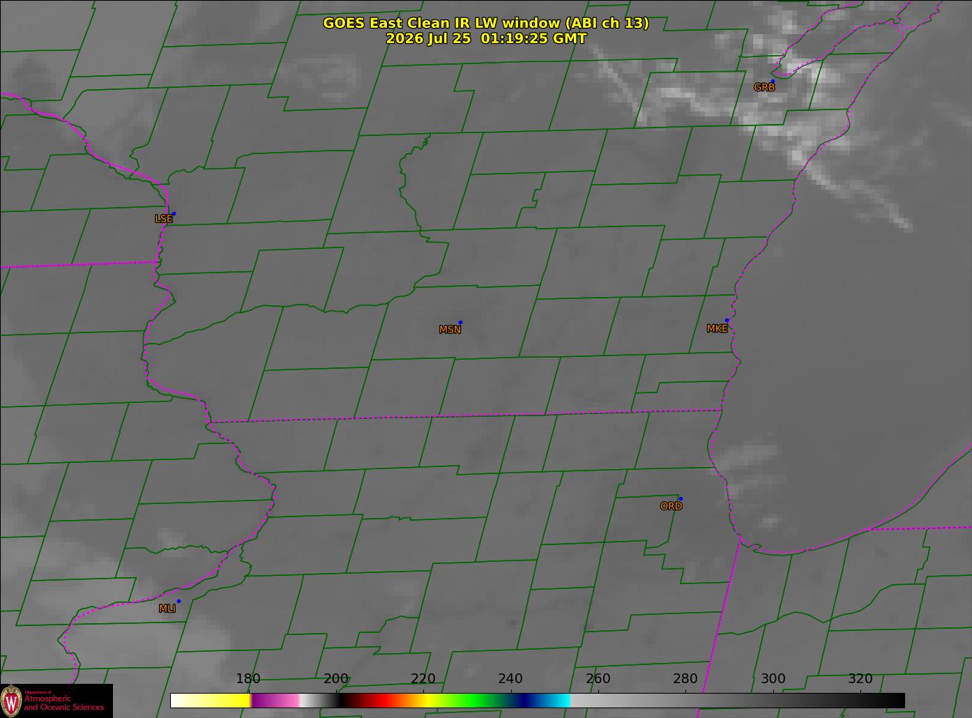Click the GOES East Clean IR title text
The image size is (972, 718).
[x=486, y=23]
